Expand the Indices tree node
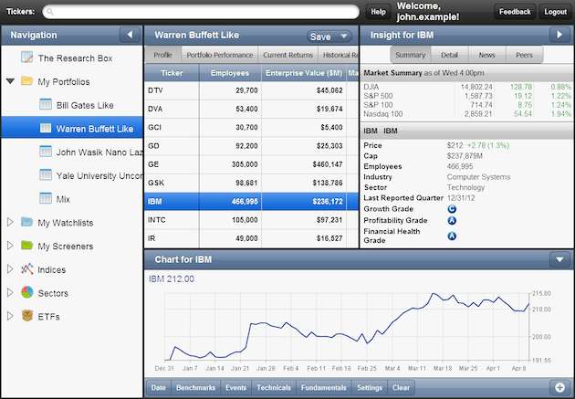Viewport: 575px width, 399px height. pos(10,268)
